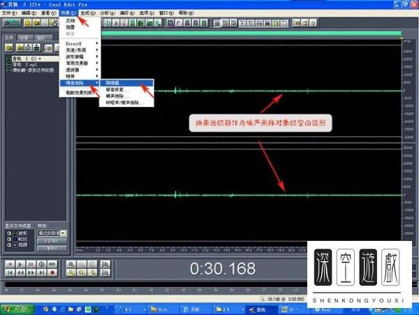Click the Fast Forward transport button
Screen dimensions: 419x315
pyautogui.click(x=31, y=273)
